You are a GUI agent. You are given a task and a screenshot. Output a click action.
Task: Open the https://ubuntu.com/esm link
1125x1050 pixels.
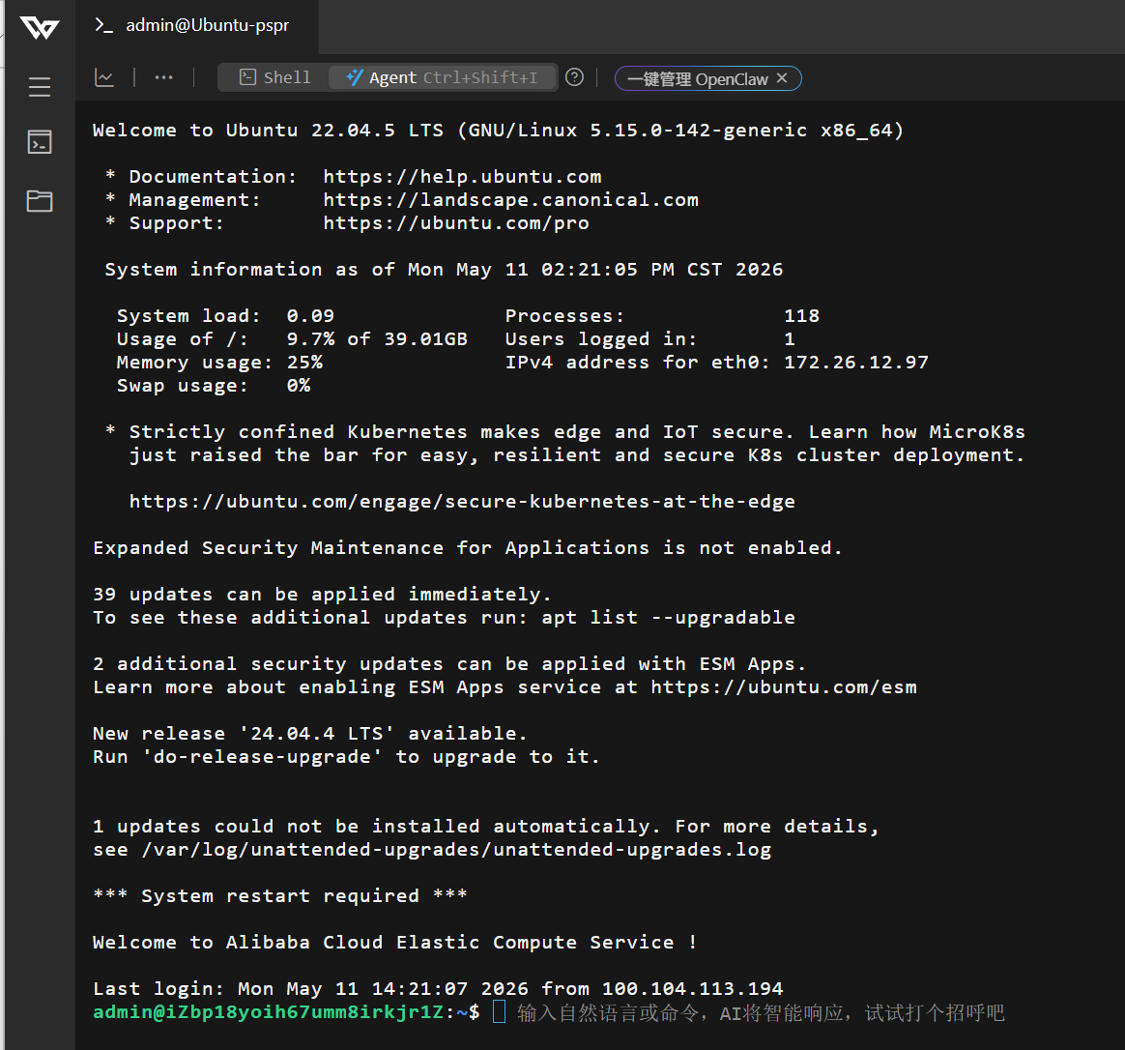[x=784, y=686]
